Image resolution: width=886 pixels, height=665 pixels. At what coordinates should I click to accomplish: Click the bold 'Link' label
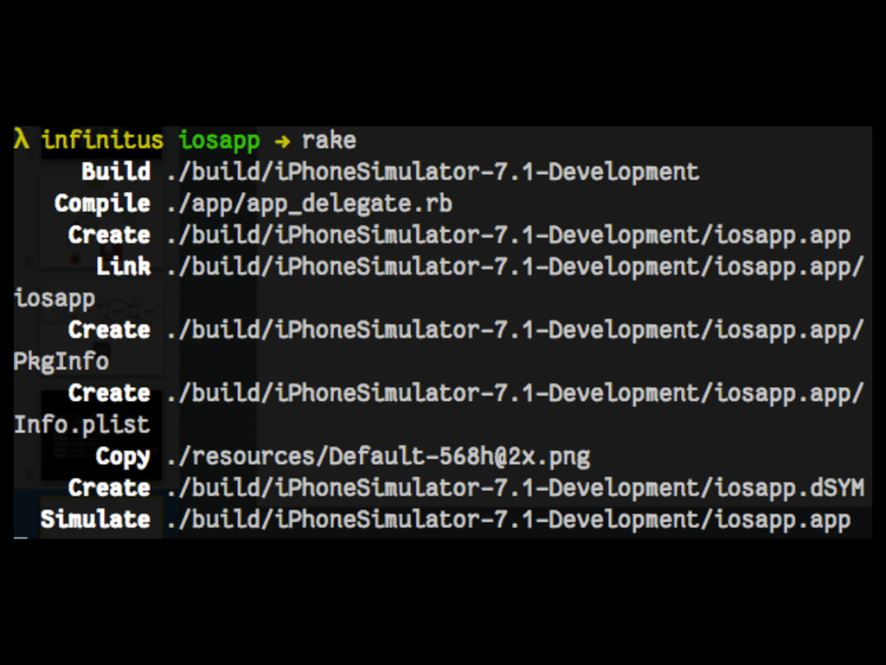123,267
